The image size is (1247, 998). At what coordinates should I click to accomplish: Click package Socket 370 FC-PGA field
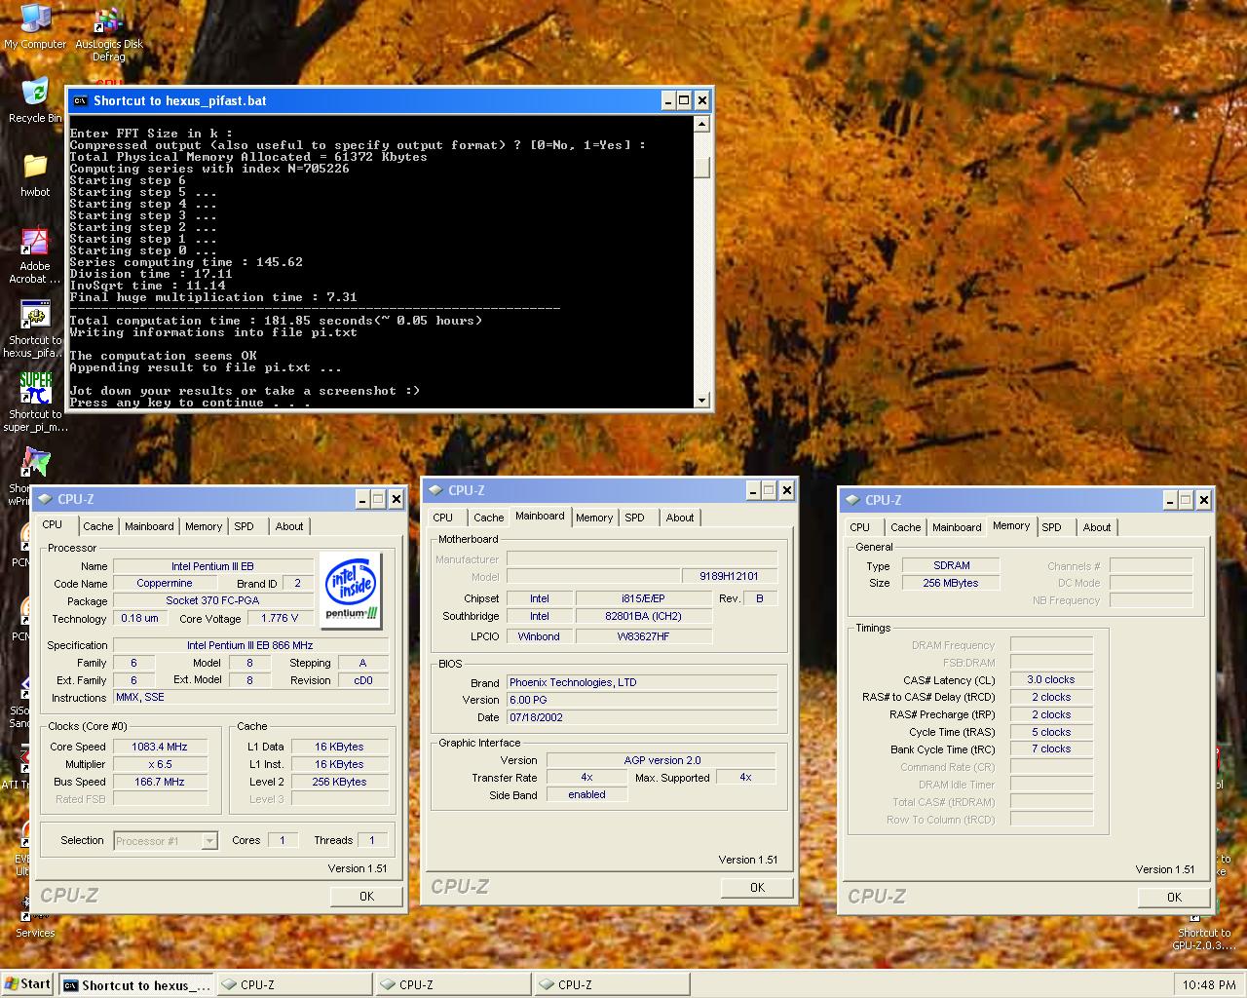coord(212,600)
